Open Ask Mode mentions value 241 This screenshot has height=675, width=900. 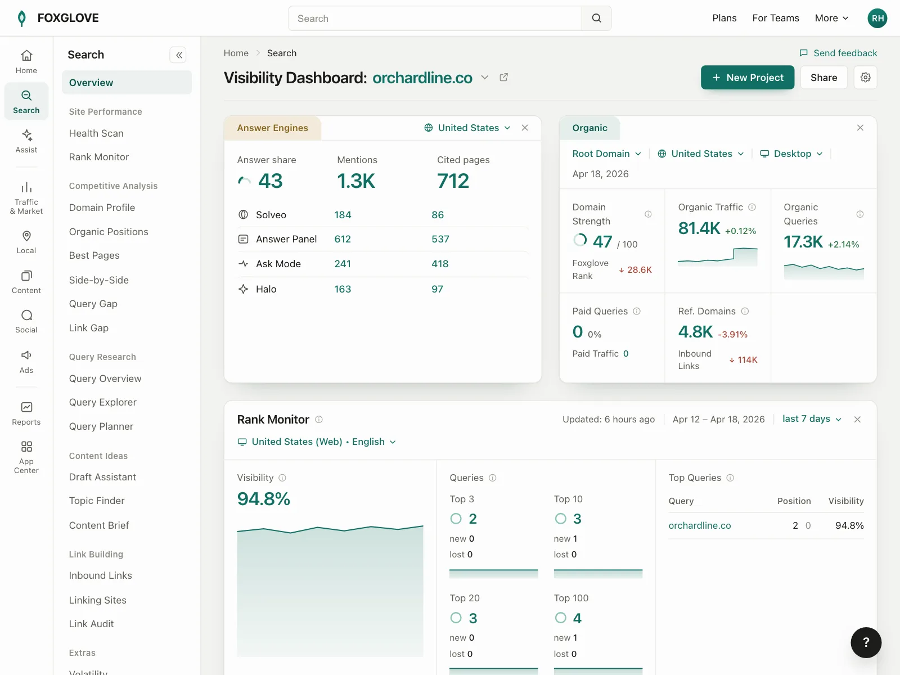pos(343,264)
